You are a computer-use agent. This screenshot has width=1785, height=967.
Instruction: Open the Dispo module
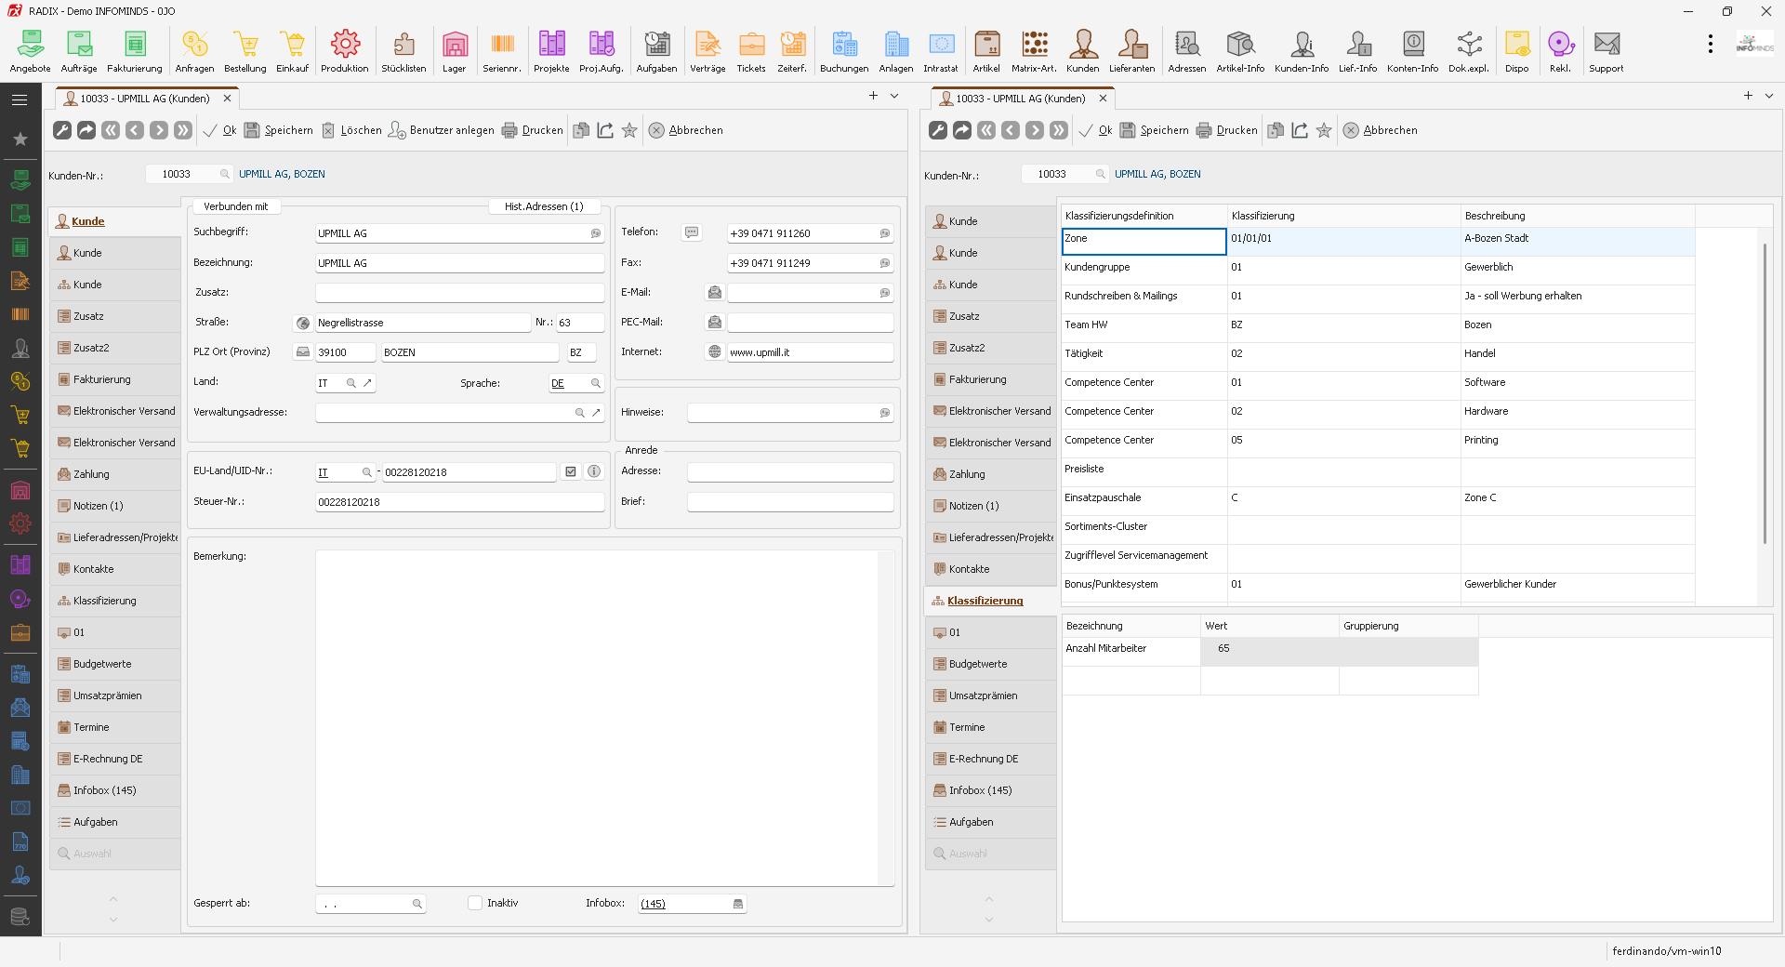[1517, 51]
